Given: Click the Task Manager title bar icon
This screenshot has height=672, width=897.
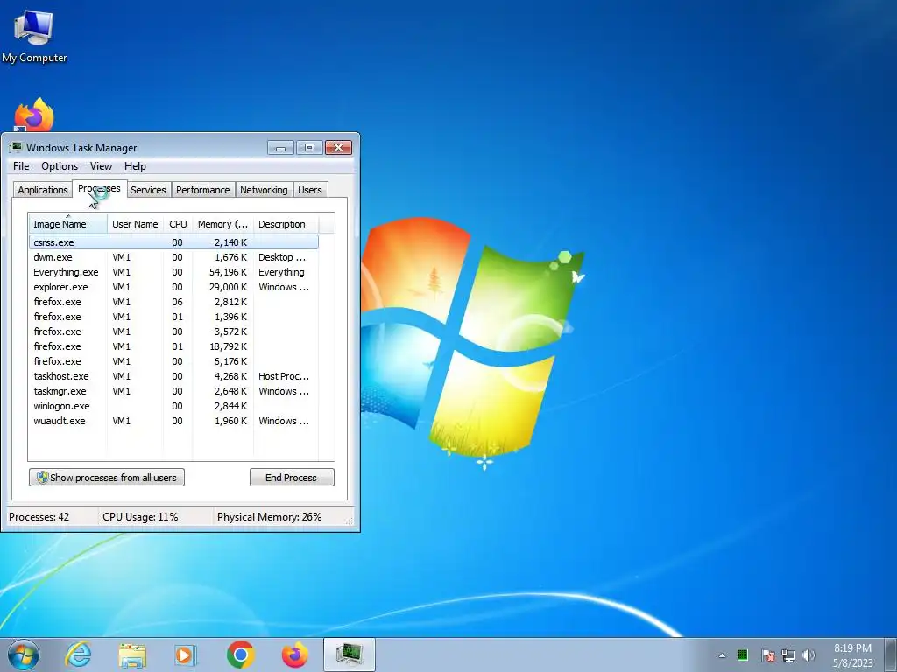Looking at the screenshot, I should coord(16,147).
